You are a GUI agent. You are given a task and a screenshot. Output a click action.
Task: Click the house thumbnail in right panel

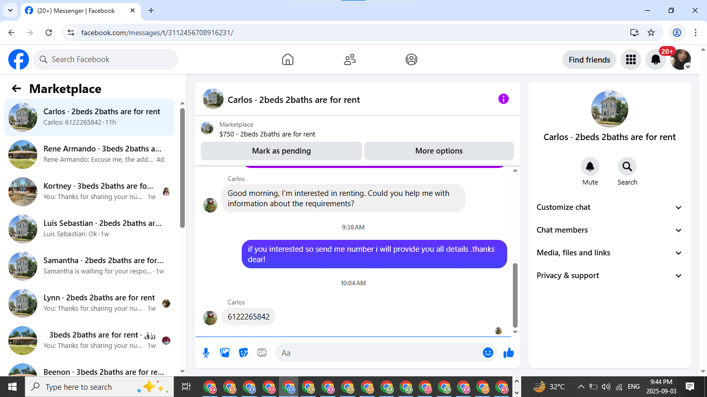tap(610, 109)
